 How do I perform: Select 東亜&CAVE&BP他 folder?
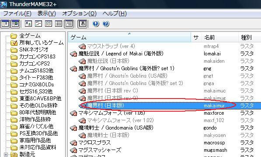pos(40,99)
